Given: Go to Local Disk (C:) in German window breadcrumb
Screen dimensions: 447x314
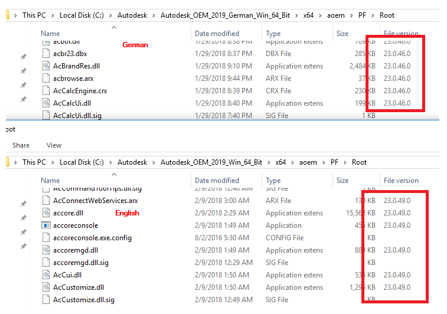Looking at the screenshot, I should (x=81, y=15).
